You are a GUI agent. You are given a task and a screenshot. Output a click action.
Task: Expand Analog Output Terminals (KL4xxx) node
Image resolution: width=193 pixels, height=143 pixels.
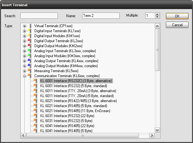[x=24, y=61]
